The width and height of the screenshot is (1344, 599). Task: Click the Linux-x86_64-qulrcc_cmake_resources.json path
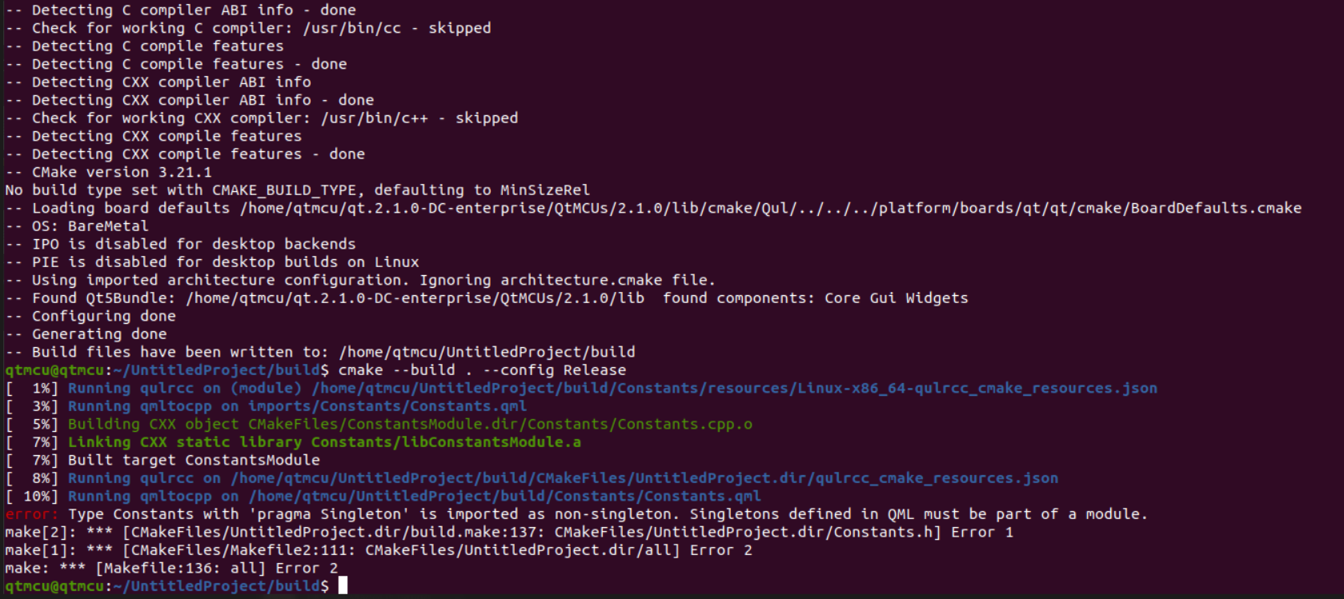click(x=734, y=389)
